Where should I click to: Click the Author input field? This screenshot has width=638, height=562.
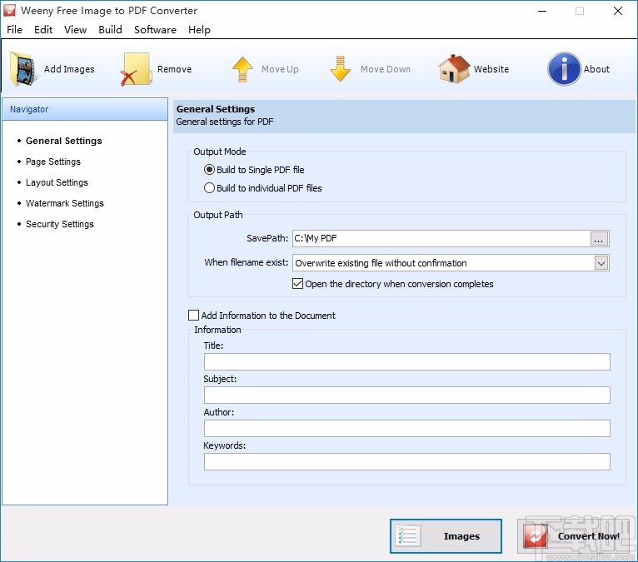click(407, 429)
